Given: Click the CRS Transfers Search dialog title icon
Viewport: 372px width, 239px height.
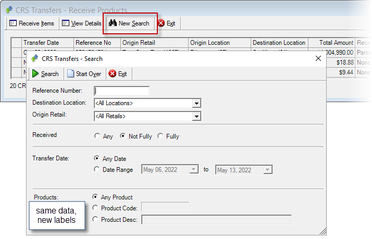Looking at the screenshot, I should click(x=35, y=58).
